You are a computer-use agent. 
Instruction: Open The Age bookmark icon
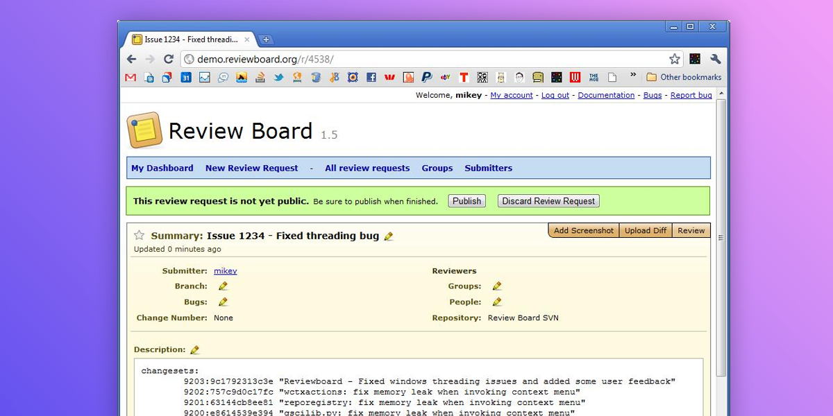click(594, 78)
